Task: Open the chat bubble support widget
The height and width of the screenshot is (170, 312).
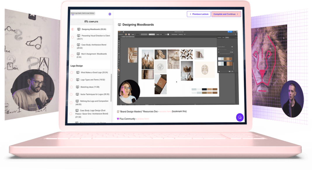Action: (x=240, y=117)
